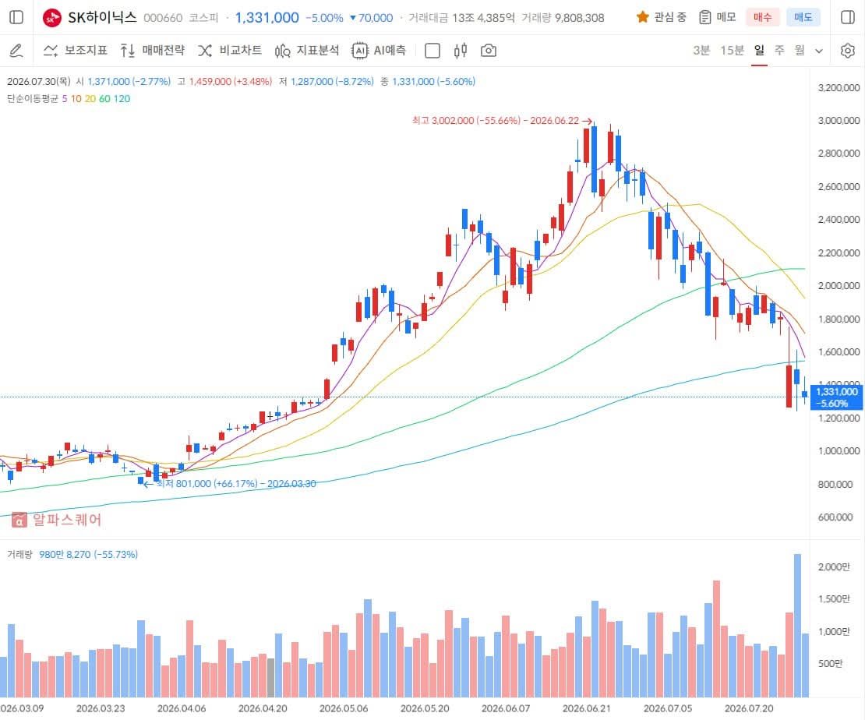Click the tallest volume bar
The height and width of the screenshot is (720, 865).
click(797, 626)
